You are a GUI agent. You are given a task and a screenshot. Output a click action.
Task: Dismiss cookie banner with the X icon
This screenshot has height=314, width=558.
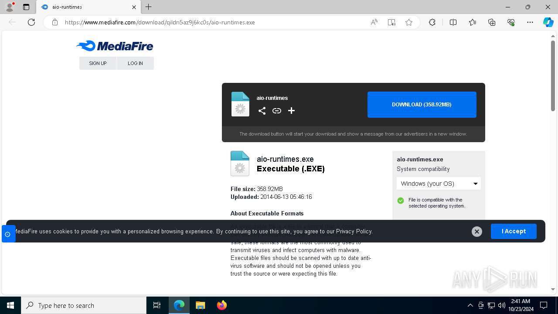[477, 232]
